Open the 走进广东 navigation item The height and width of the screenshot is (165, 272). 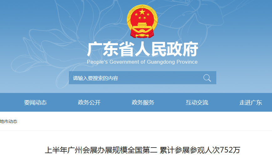coord(251,102)
